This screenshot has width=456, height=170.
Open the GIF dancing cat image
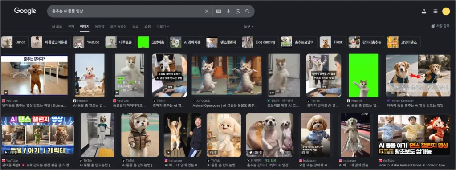pos(284,75)
